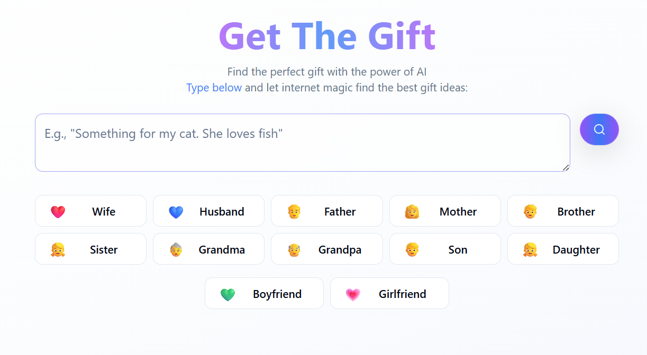Click the grandma face emoji icon
Screen dimensions: 647x355
(x=176, y=250)
